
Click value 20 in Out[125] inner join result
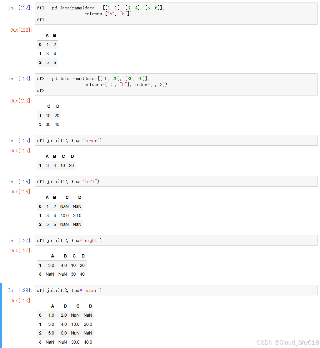point(71,165)
